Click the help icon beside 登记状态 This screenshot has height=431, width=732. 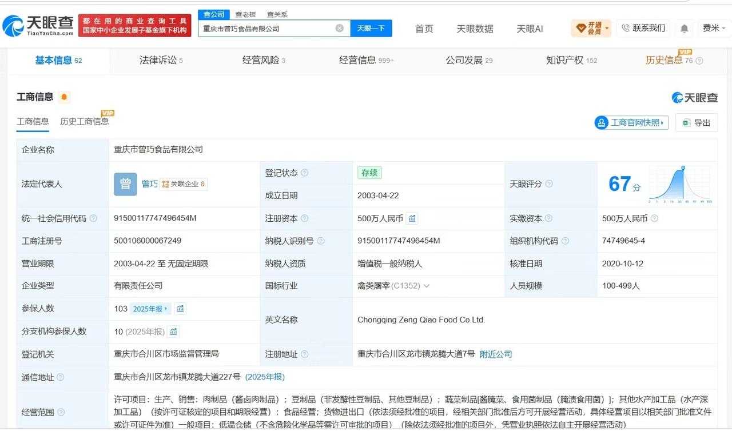[x=305, y=173]
